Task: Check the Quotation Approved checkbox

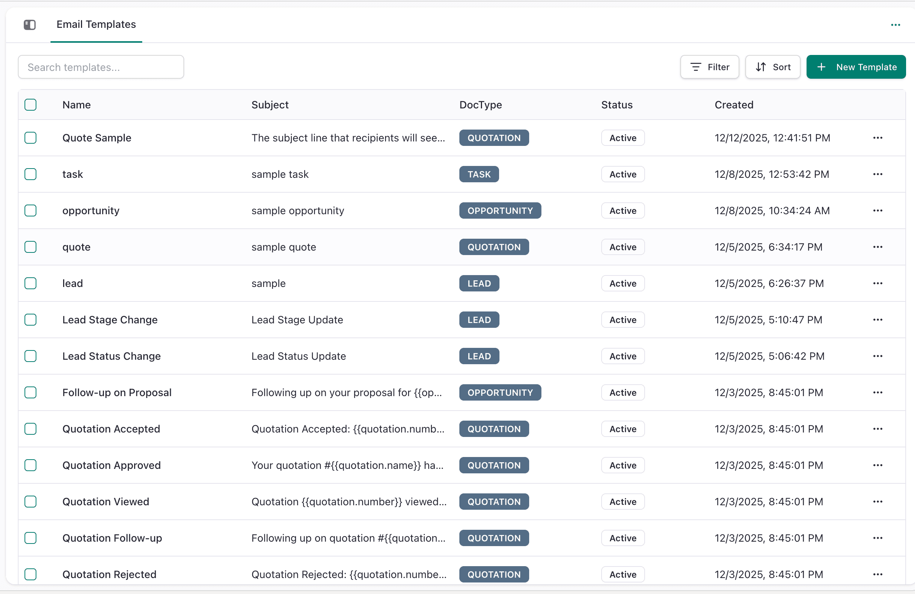Action: pos(30,465)
